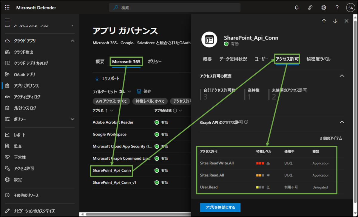Click the 監査 audit icon
The height and width of the screenshot is (217, 358).
(x=7, y=146)
